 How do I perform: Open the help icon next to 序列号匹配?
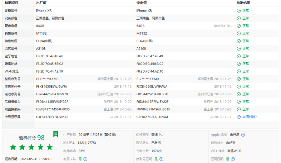pos(161,159)
